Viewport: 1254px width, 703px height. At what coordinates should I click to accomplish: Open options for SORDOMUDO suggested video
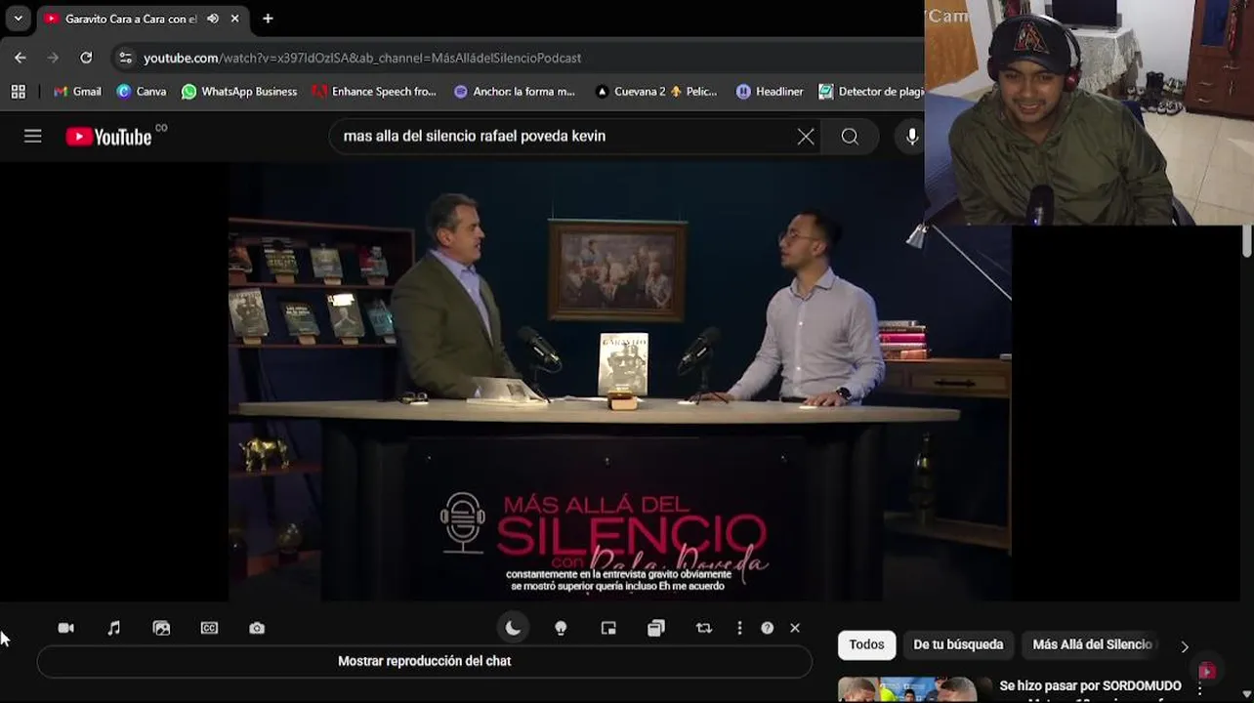pos(1200,689)
